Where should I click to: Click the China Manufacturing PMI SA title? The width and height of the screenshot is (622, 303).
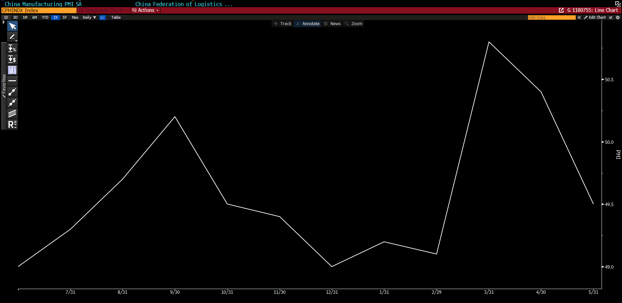pos(43,4)
